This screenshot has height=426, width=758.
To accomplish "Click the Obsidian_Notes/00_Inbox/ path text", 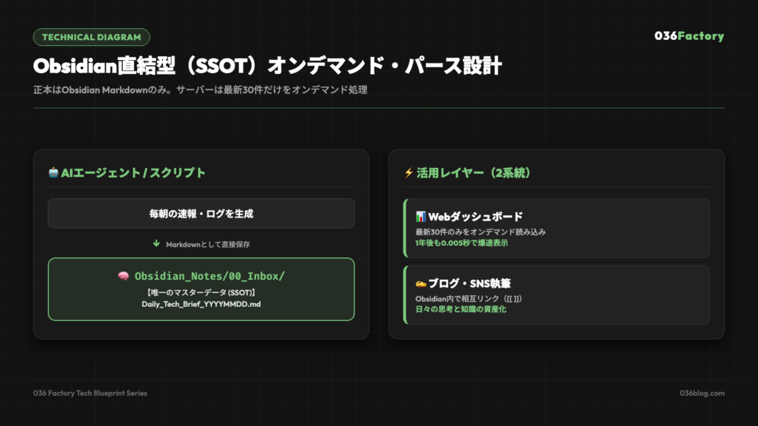I will pos(209,276).
